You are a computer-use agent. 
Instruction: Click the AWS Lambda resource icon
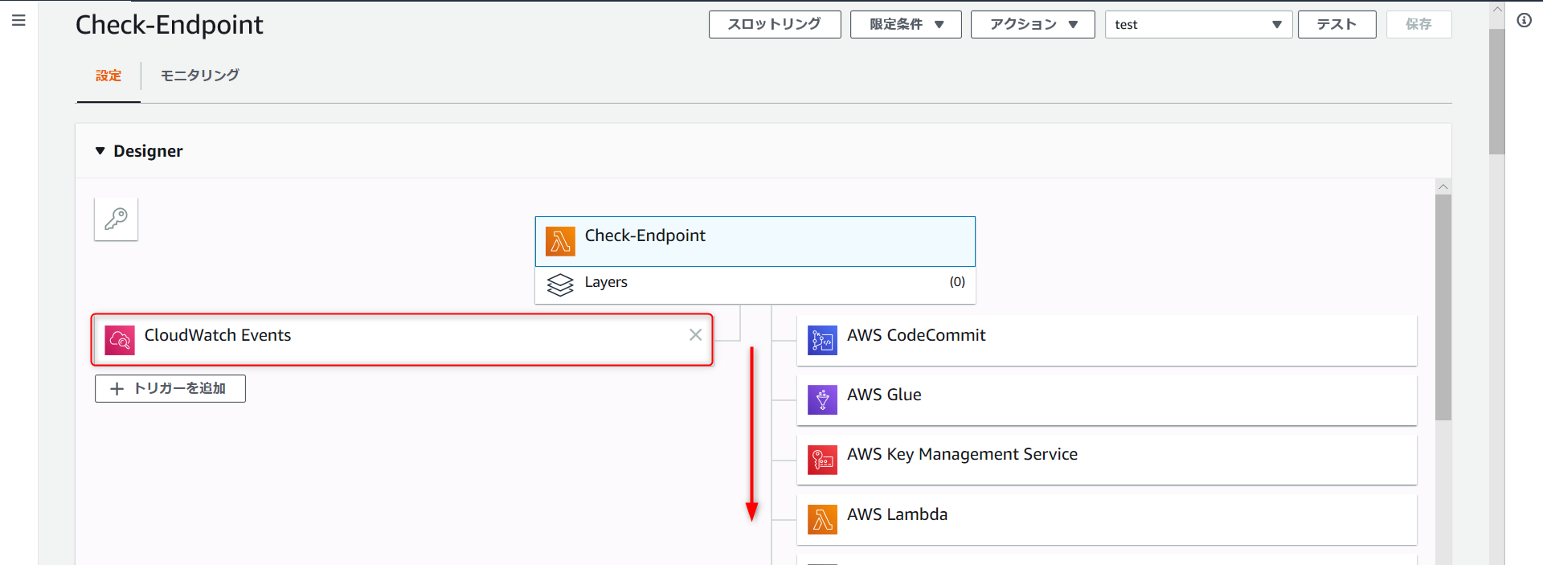coord(822,519)
